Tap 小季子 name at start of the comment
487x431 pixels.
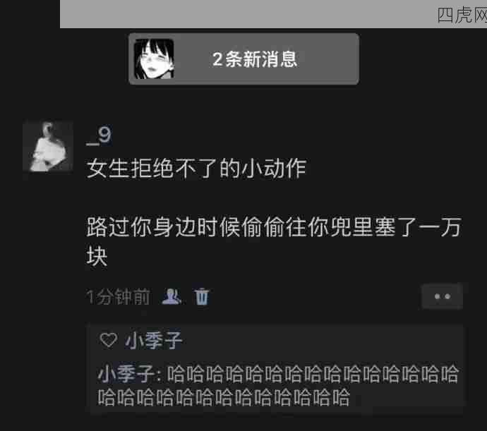click(x=126, y=374)
